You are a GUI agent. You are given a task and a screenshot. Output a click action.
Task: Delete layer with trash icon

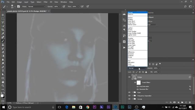190,102
